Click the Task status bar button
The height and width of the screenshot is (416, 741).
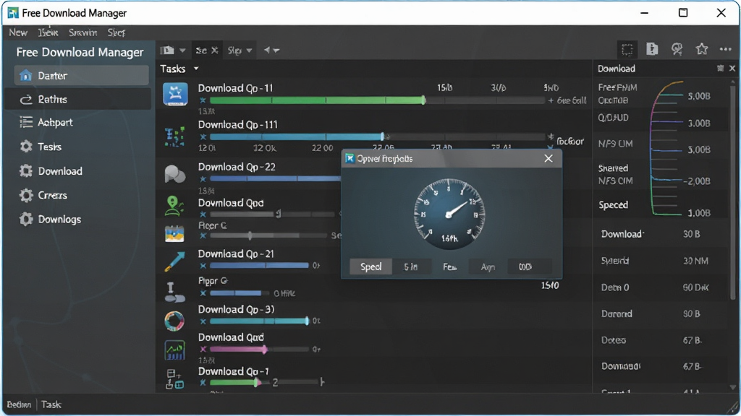[x=51, y=404]
